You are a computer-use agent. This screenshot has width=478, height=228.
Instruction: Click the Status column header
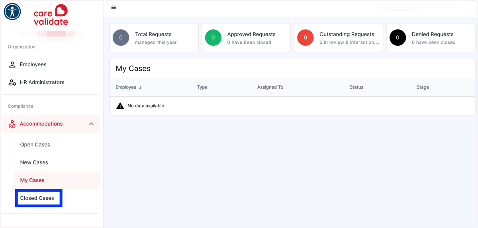coord(357,87)
